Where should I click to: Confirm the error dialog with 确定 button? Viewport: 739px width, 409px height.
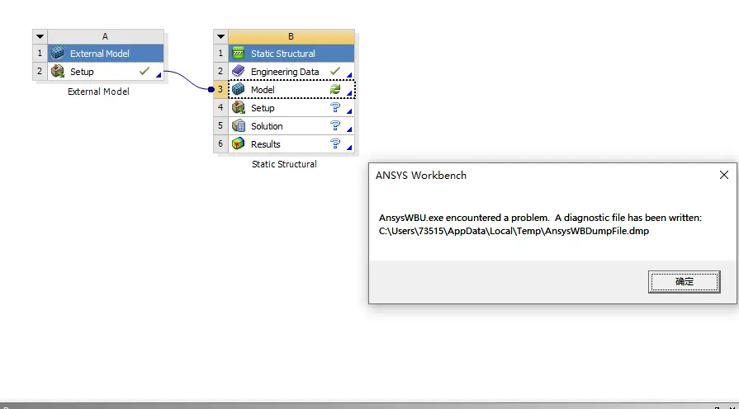point(685,282)
